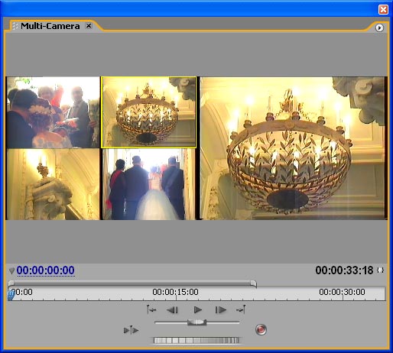Select the camera 4 bride walking thumbnail
This screenshot has height=353, width=393.
(x=148, y=184)
